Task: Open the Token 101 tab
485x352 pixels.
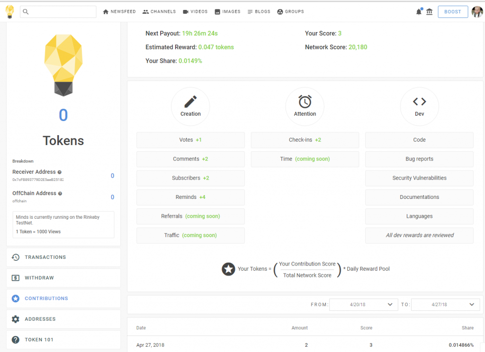Action: pos(63,340)
